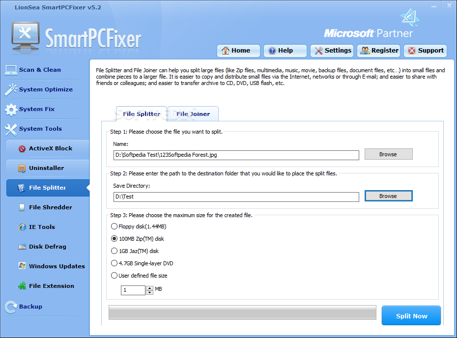The height and width of the screenshot is (338, 457).
Task: Browse for the file to split
Action: click(x=389, y=154)
